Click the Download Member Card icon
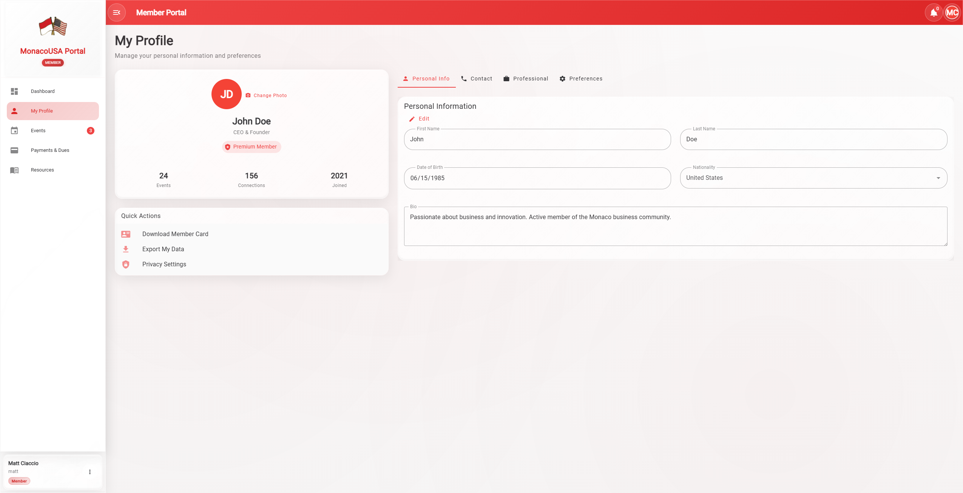Image resolution: width=963 pixels, height=493 pixels. [x=126, y=234]
